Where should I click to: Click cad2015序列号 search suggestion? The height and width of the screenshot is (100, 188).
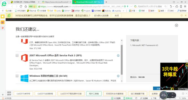click(23, 94)
